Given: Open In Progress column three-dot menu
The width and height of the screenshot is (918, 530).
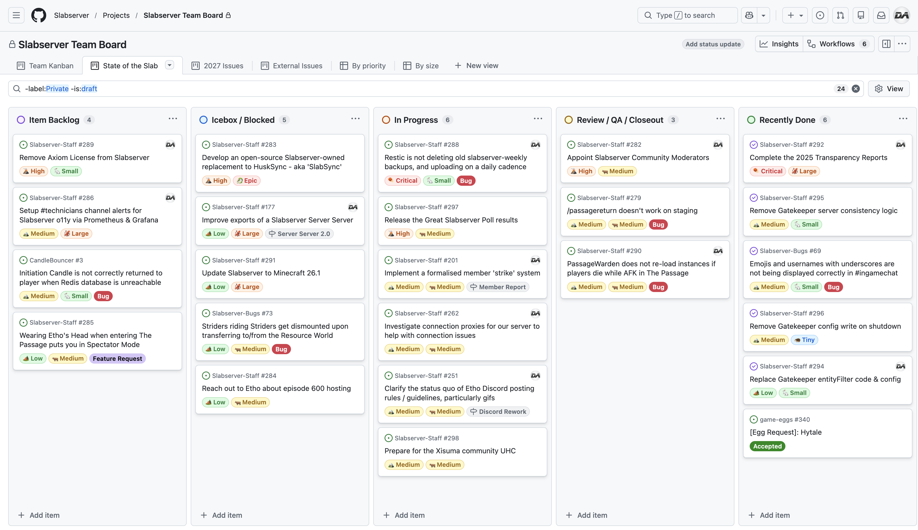Looking at the screenshot, I should coord(538,119).
